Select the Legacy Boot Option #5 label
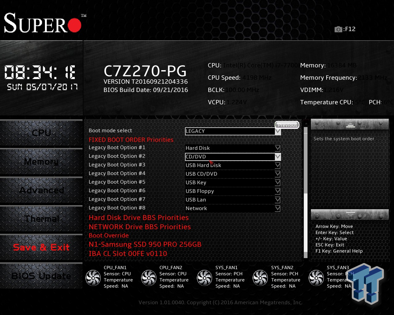 pyautogui.click(x=117, y=182)
